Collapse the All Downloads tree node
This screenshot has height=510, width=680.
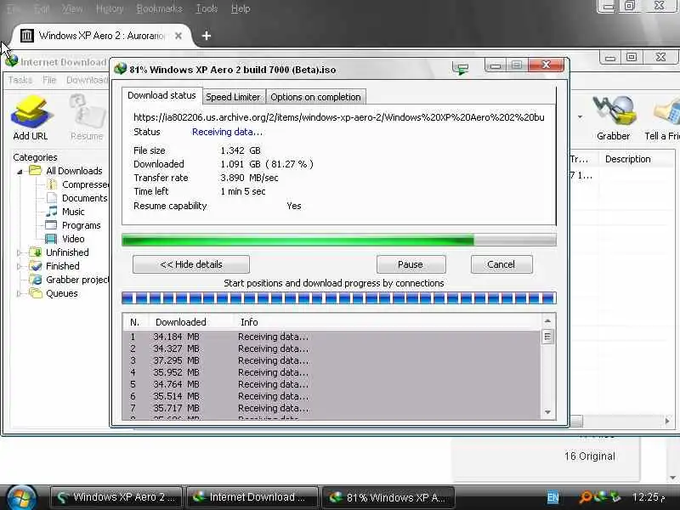coord(20,172)
